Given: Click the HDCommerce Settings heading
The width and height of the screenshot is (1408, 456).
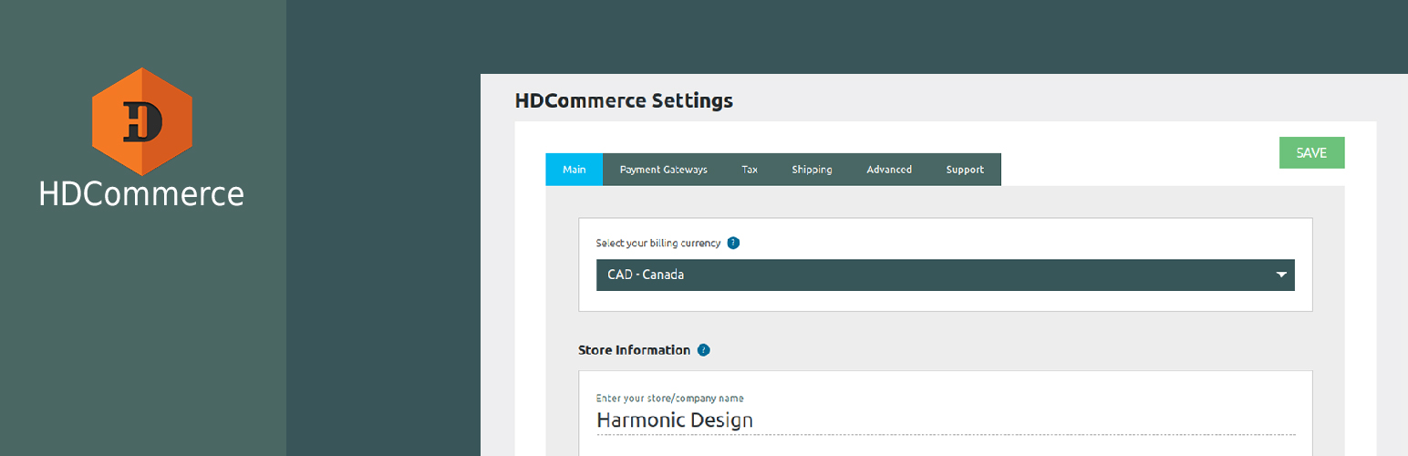Looking at the screenshot, I should coord(624,100).
